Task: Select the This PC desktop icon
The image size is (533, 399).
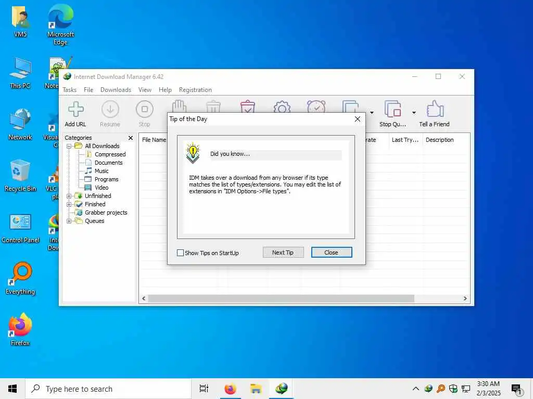Action: point(20,73)
